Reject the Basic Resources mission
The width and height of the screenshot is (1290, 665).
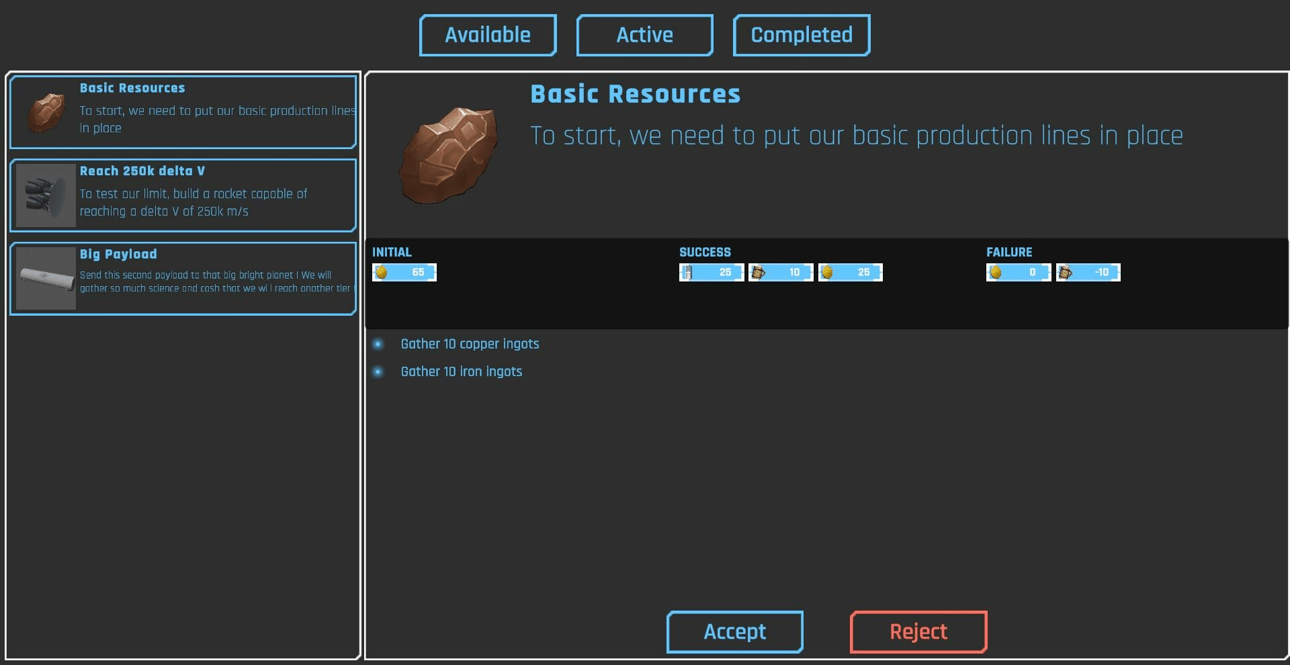pos(918,631)
